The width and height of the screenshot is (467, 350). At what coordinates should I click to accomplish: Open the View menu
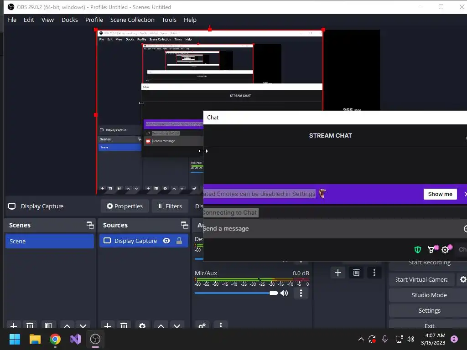point(47,20)
